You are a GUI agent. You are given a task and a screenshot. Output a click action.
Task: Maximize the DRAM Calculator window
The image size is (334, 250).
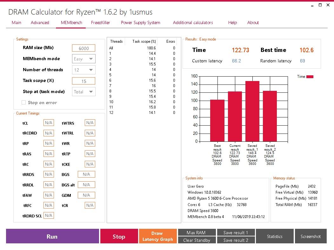[320, 5]
